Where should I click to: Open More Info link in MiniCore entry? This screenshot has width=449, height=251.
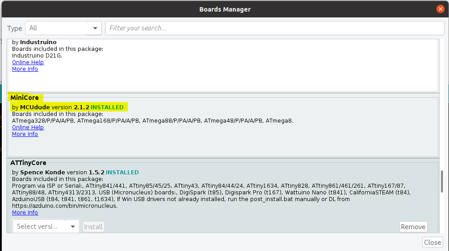(x=25, y=134)
